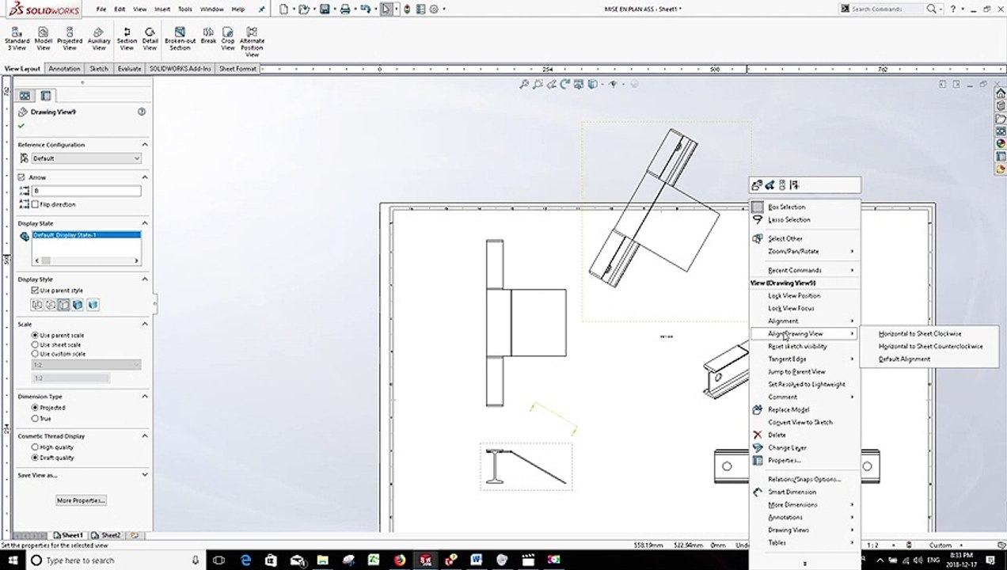Open the help icon for Drawing View9

point(142,112)
